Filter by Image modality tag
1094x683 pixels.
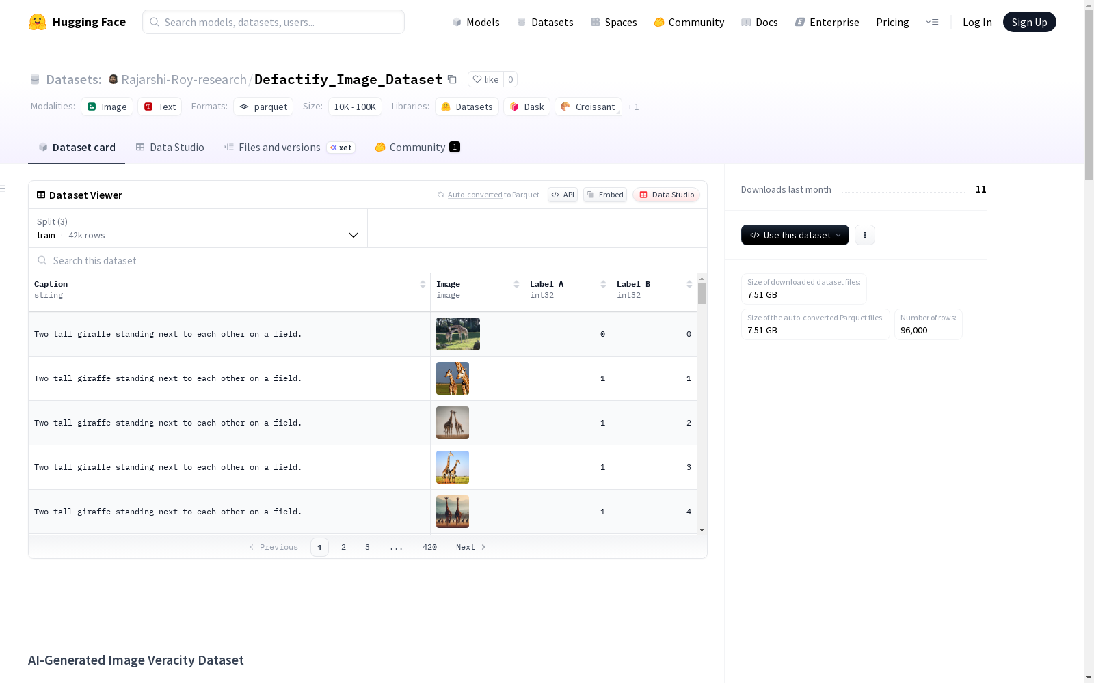(x=107, y=107)
